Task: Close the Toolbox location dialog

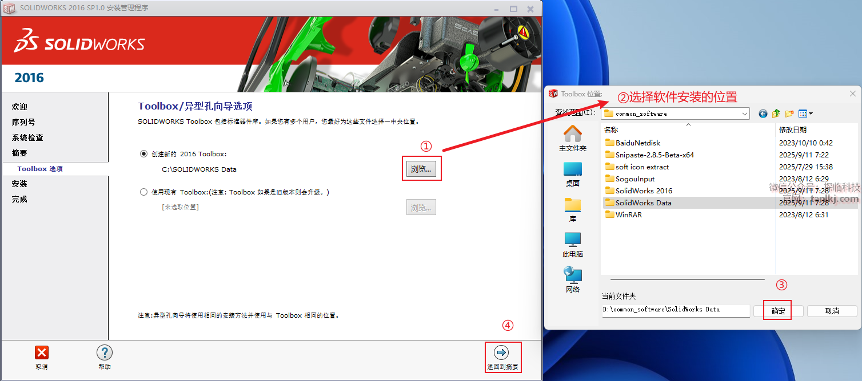Action: 853,94
